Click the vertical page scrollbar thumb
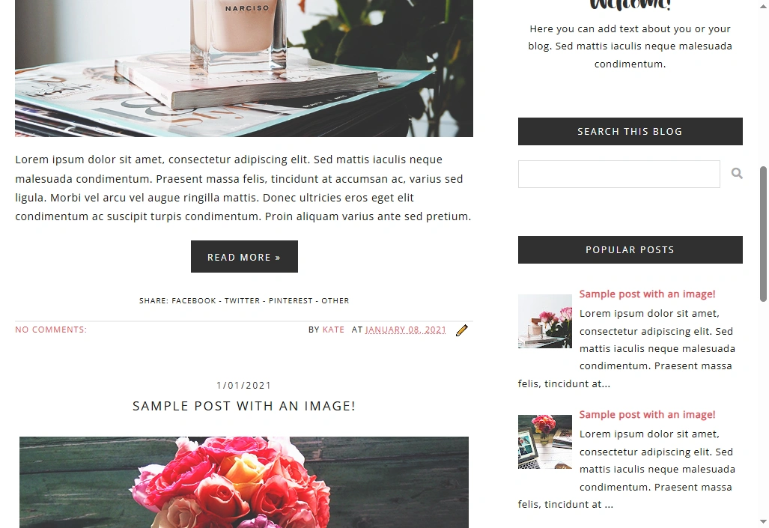Viewport: 769px width, 528px height. pos(763,234)
